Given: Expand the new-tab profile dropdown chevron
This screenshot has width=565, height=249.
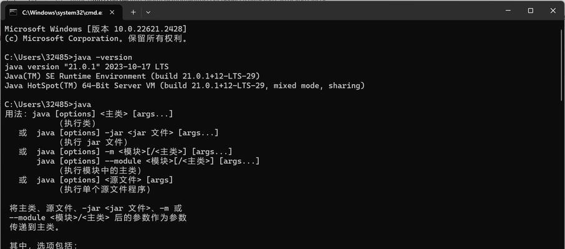Looking at the screenshot, I should (148, 12).
